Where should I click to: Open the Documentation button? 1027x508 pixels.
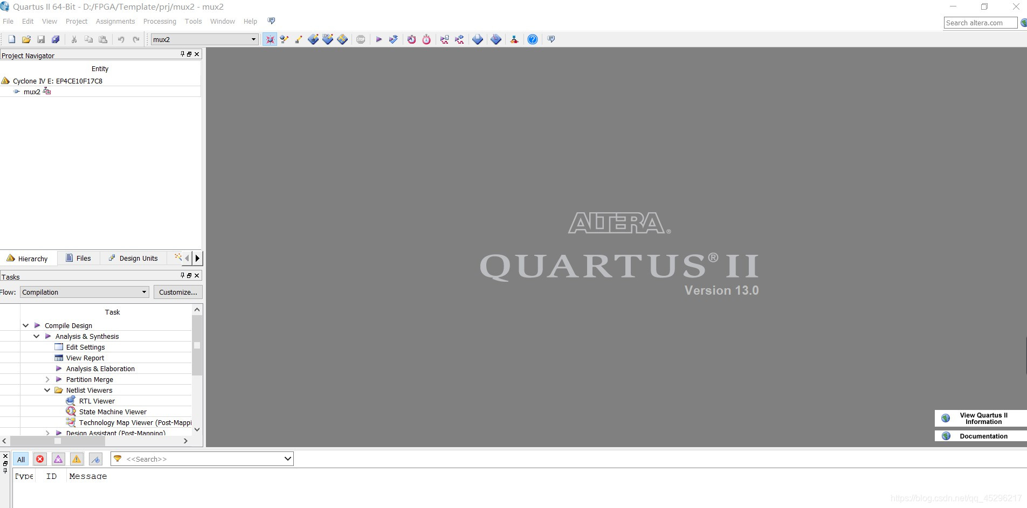pos(981,436)
